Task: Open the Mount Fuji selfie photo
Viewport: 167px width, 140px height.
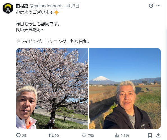Action: pyautogui.click(x=125, y=88)
